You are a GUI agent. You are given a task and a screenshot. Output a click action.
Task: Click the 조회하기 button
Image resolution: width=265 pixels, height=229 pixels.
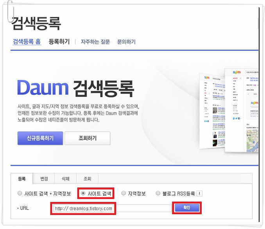88,138
